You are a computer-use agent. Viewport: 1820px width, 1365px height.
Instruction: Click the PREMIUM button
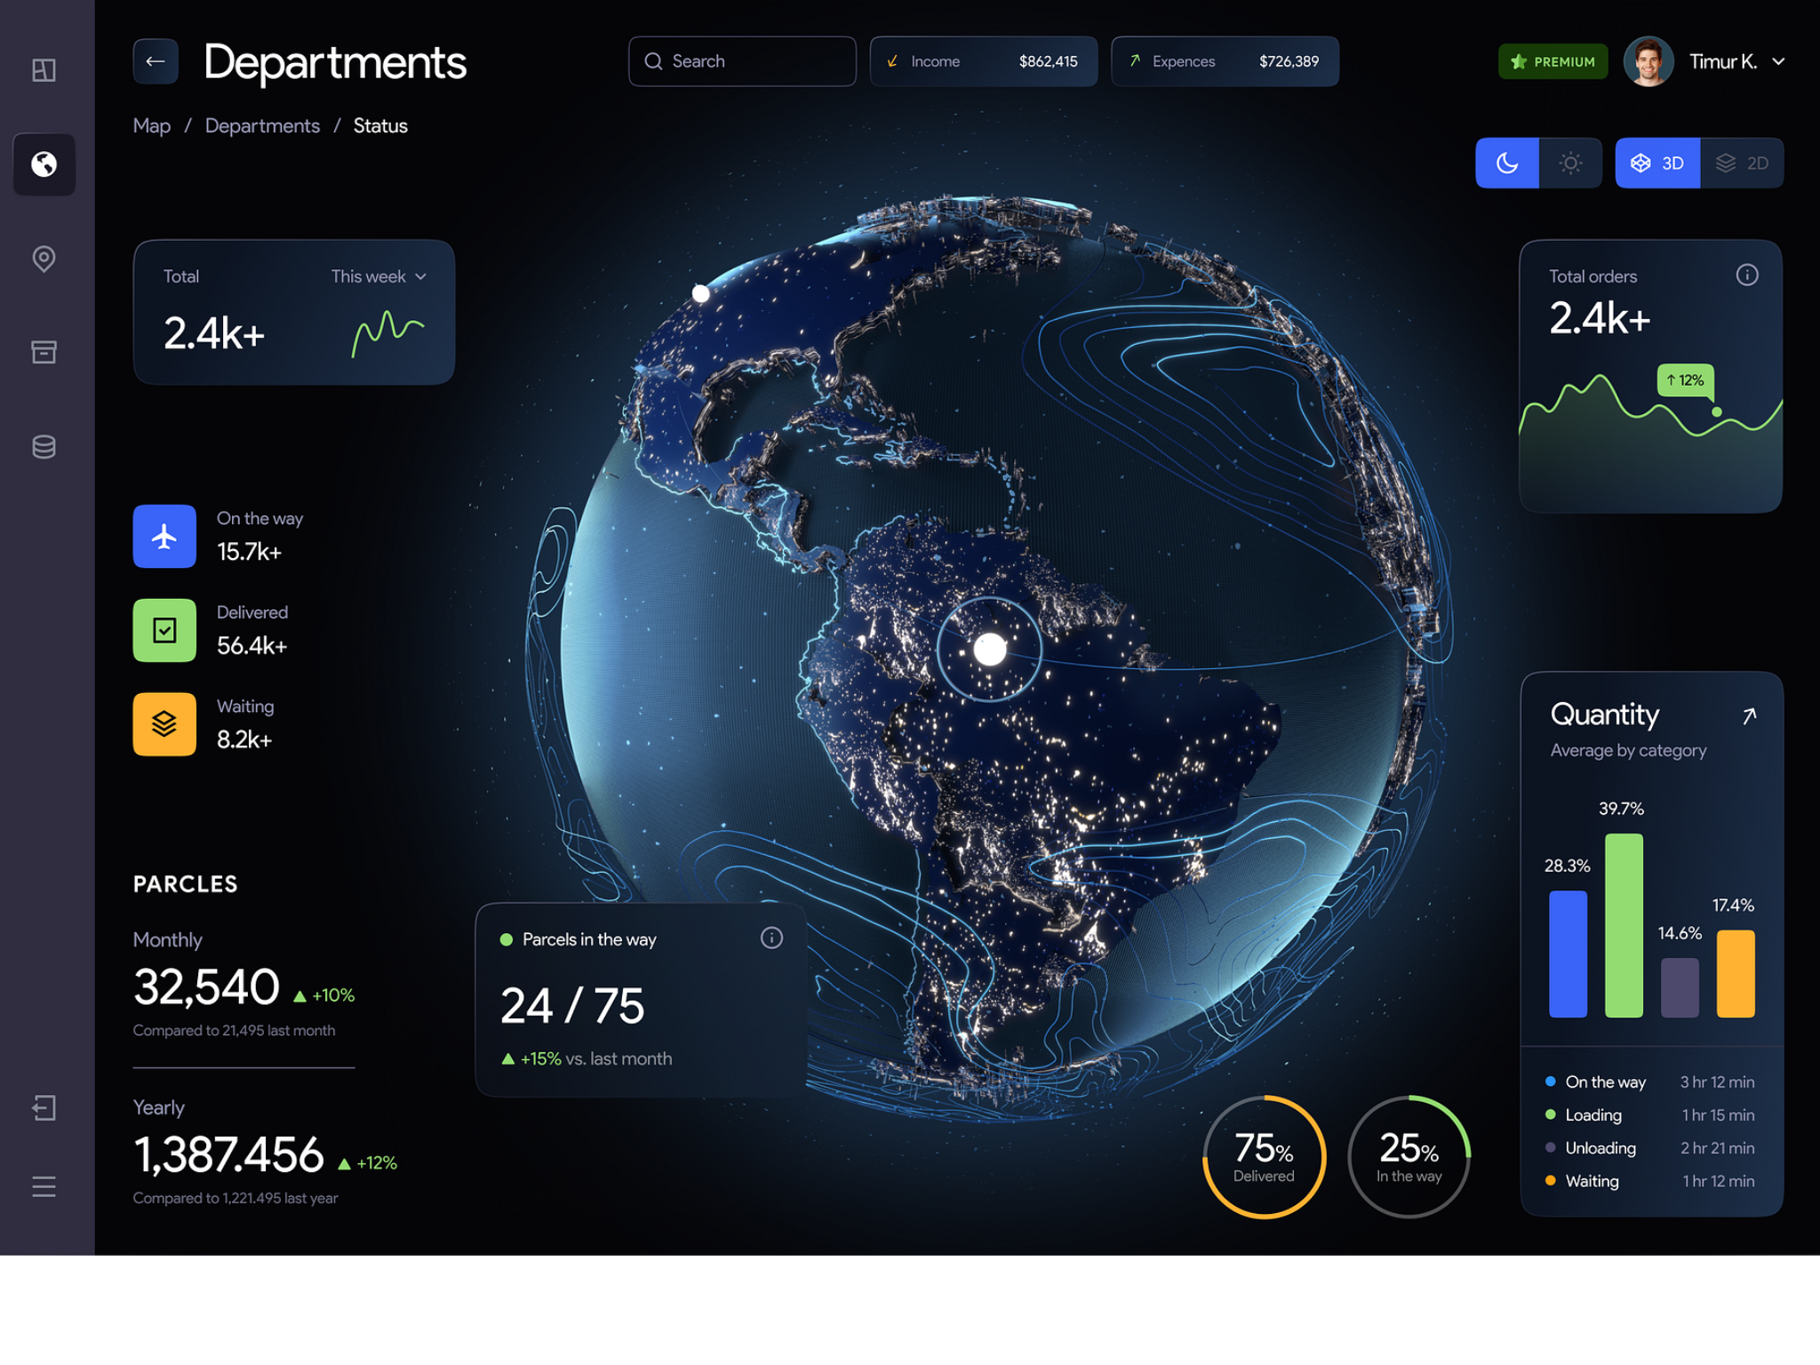tap(1553, 61)
